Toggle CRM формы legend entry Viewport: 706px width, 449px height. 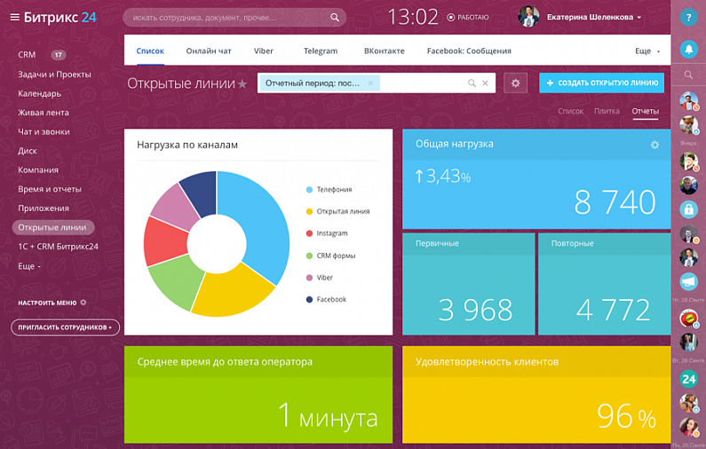pyautogui.click(x=331, y=256)
